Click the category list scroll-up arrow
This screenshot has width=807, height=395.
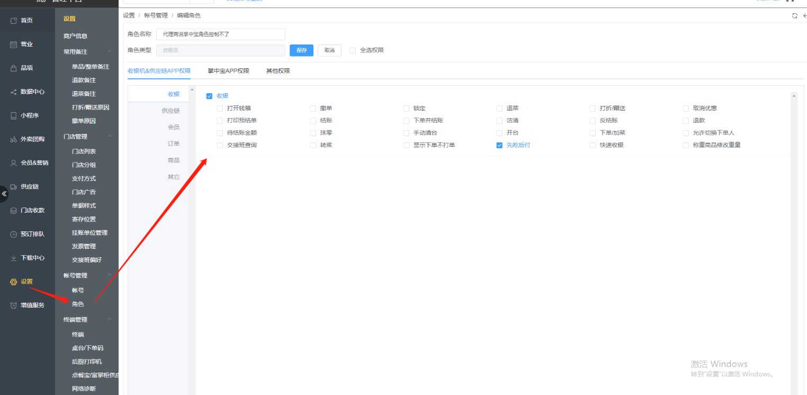point(192,89)
